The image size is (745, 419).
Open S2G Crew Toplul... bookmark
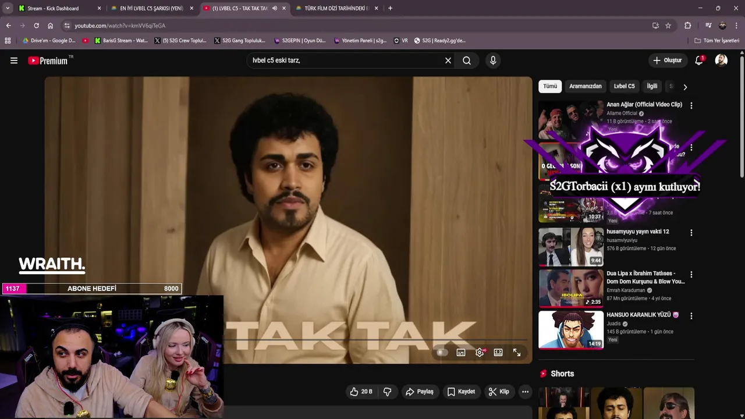180,41
